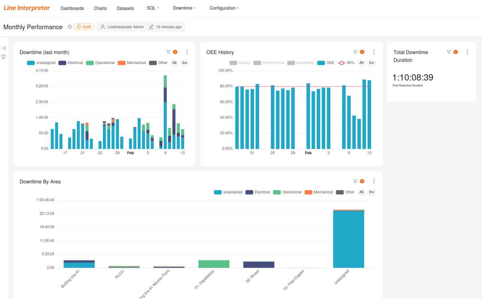Expand the SQL dropdown menu
Viewport: 482px width, 300px height.
pyautogui.click(x=153, y=8)
